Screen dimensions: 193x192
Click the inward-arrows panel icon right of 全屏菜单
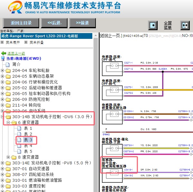point(185,25)
